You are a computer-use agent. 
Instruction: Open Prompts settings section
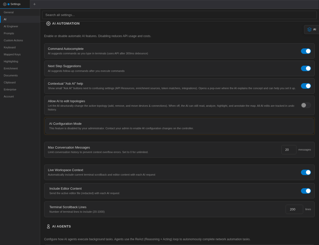(20, 33)
